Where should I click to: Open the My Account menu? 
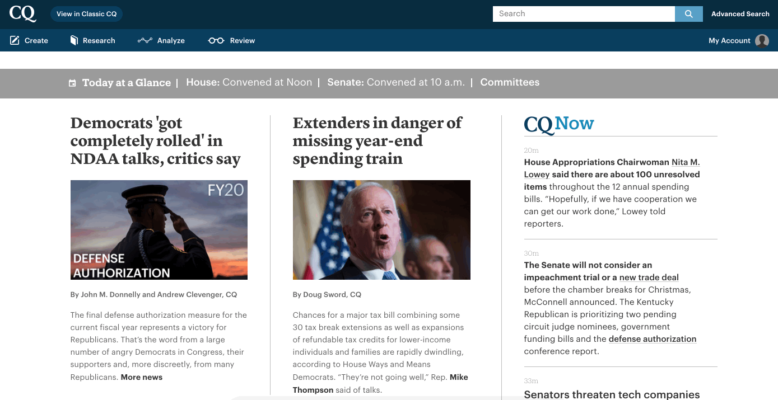(739, 40)
